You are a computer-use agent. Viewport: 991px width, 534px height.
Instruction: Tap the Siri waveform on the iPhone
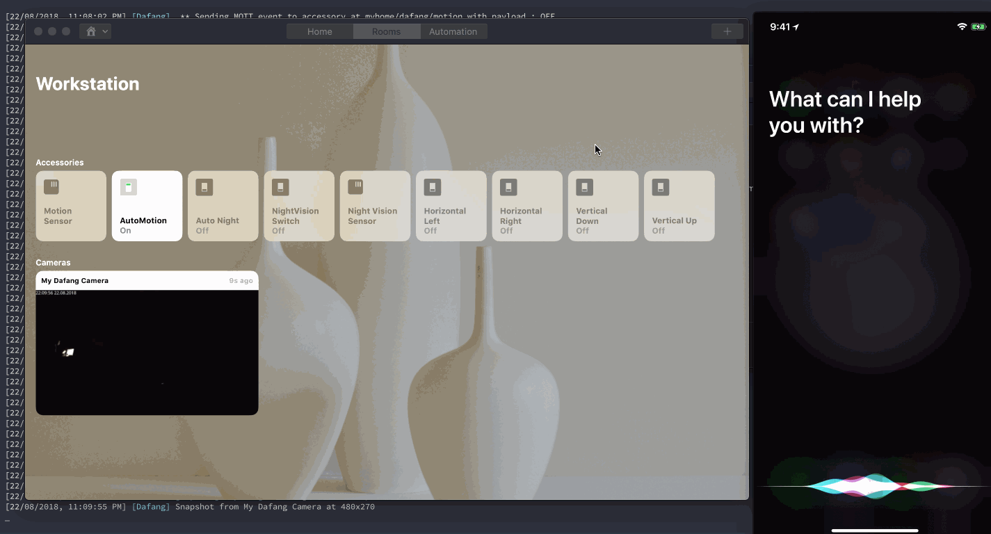[x=875, y=486]
